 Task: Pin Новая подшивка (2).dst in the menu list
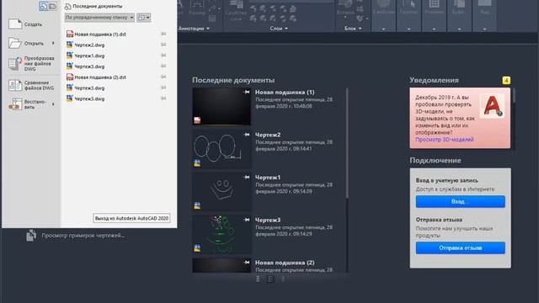(x=163, y=77)
